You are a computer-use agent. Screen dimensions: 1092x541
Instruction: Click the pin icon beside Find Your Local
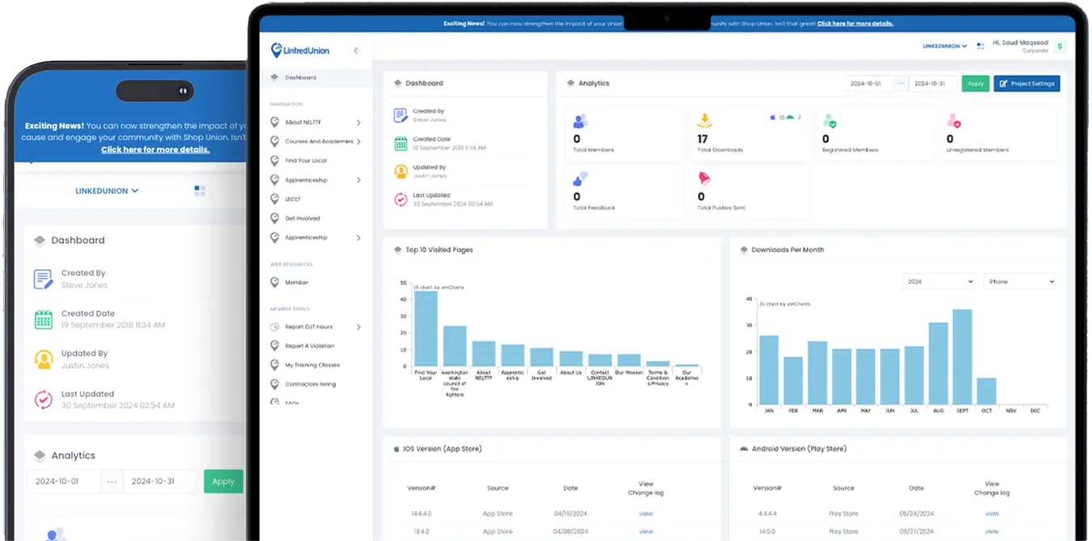pyautogui.click(x=274, y=160)
